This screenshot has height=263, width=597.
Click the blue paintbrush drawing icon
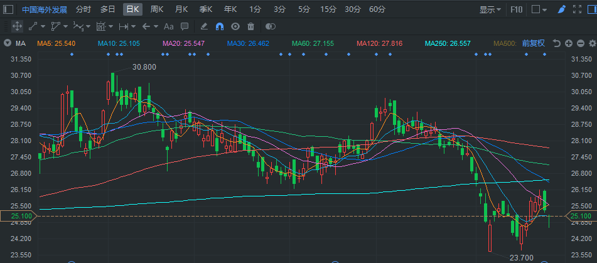[x=562, y=9]
